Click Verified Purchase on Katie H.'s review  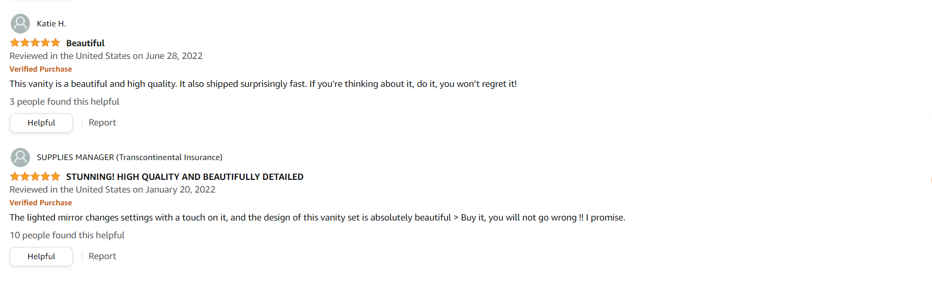41,69
